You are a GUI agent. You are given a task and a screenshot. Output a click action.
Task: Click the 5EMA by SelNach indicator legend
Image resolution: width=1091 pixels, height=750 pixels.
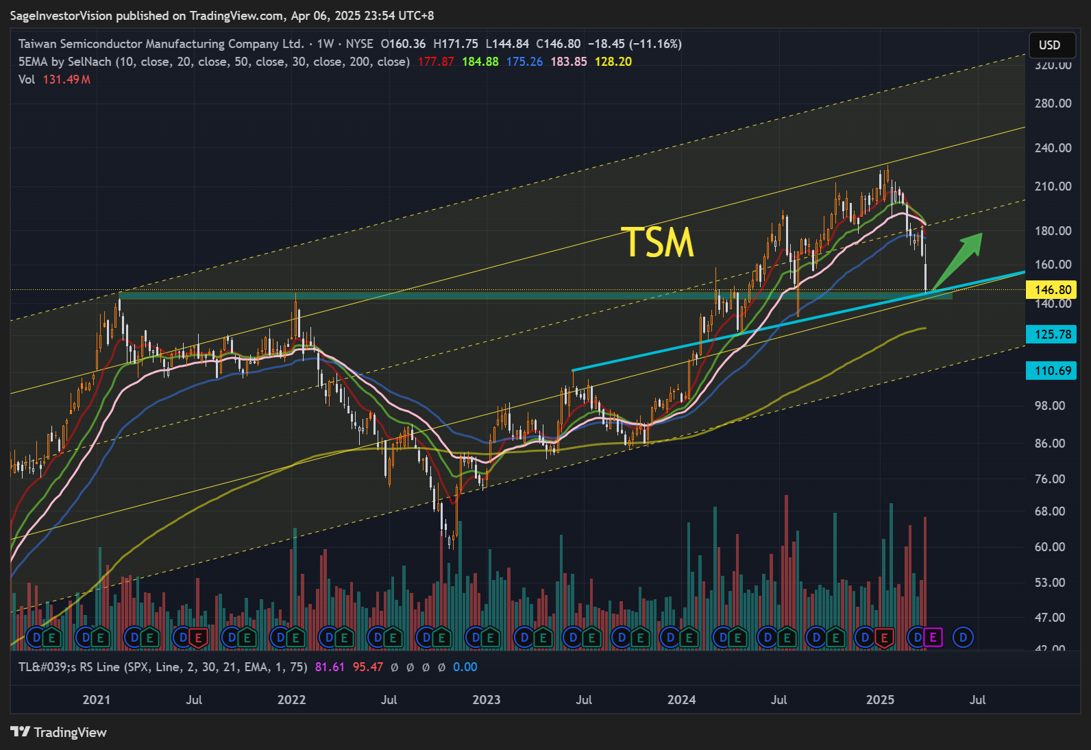(x=214, y=62)
